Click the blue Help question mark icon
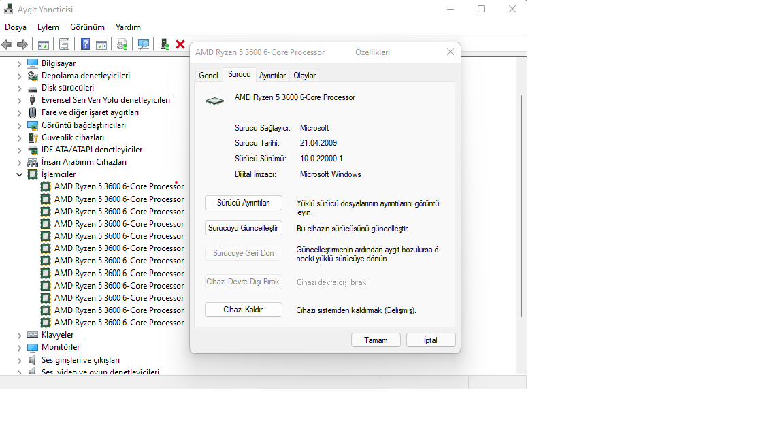This screenshot has width=784, height=441. click(x=86, y=44)
